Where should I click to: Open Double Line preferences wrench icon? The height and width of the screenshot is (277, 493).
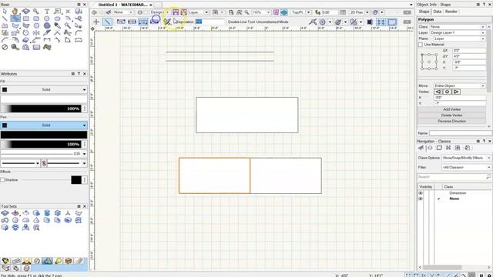click(167, 22)
